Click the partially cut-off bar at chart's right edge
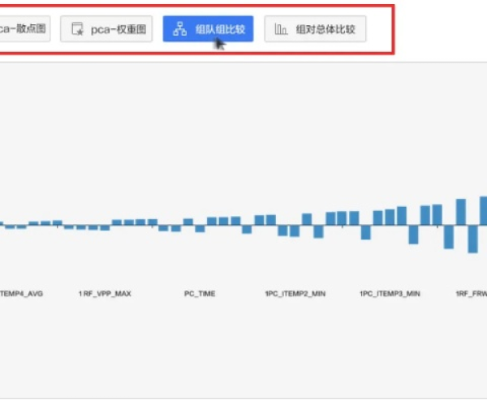 pyautogui.click(x=484, y=211)
